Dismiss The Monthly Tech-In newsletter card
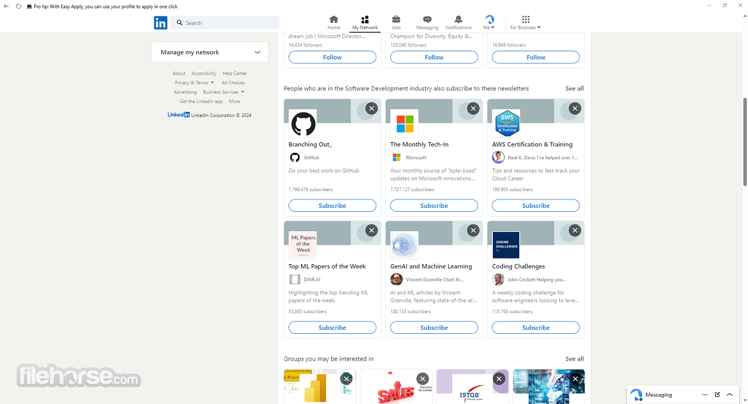748x404 pixels. (x=473, y=109)
